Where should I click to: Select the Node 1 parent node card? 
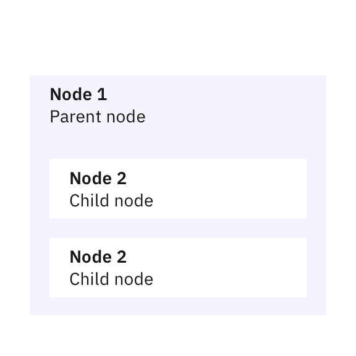tap(178, 195)
